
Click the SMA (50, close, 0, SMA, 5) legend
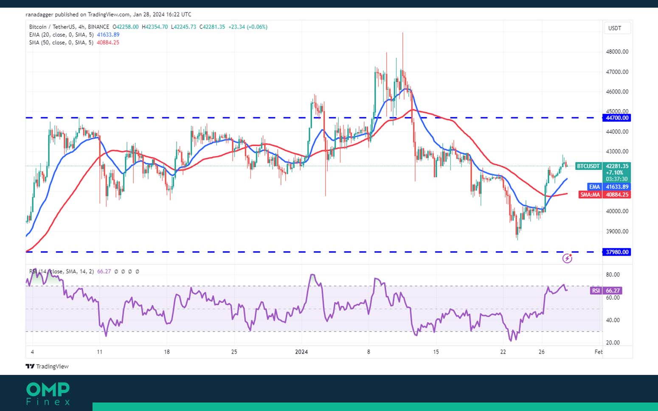click(x=61, y=42)
